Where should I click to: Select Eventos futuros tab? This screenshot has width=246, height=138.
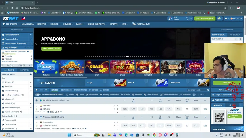tap(80, 90)
